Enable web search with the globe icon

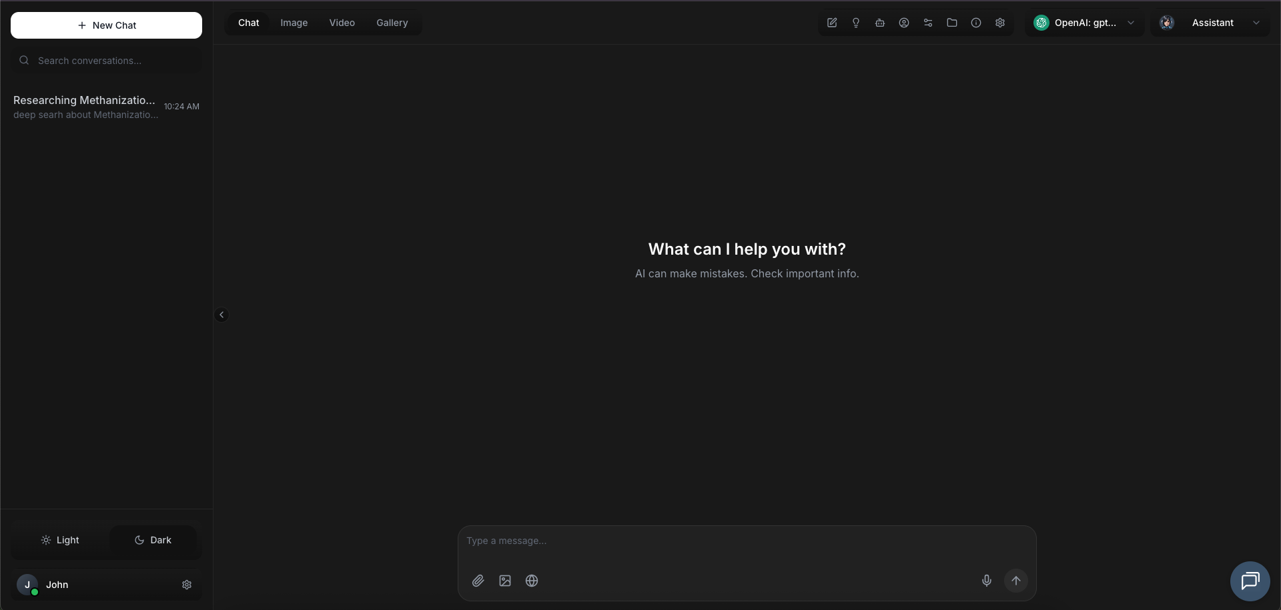coord(531,581)
